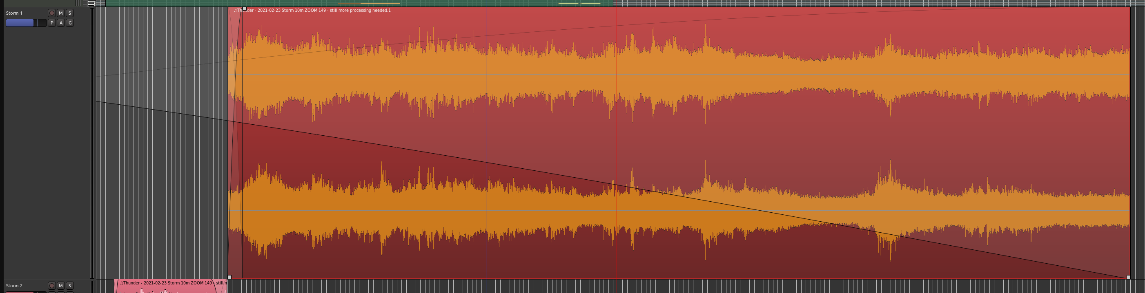Mute the Storm 1 track

(x=61, y=13)
